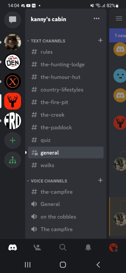The width and height of the screenshot is (126, 273).
Task: Open direct messages chat bubble icon
Action: coord(13,20)
